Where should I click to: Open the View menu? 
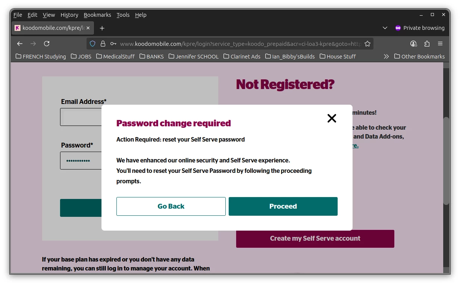pos(49,15)
